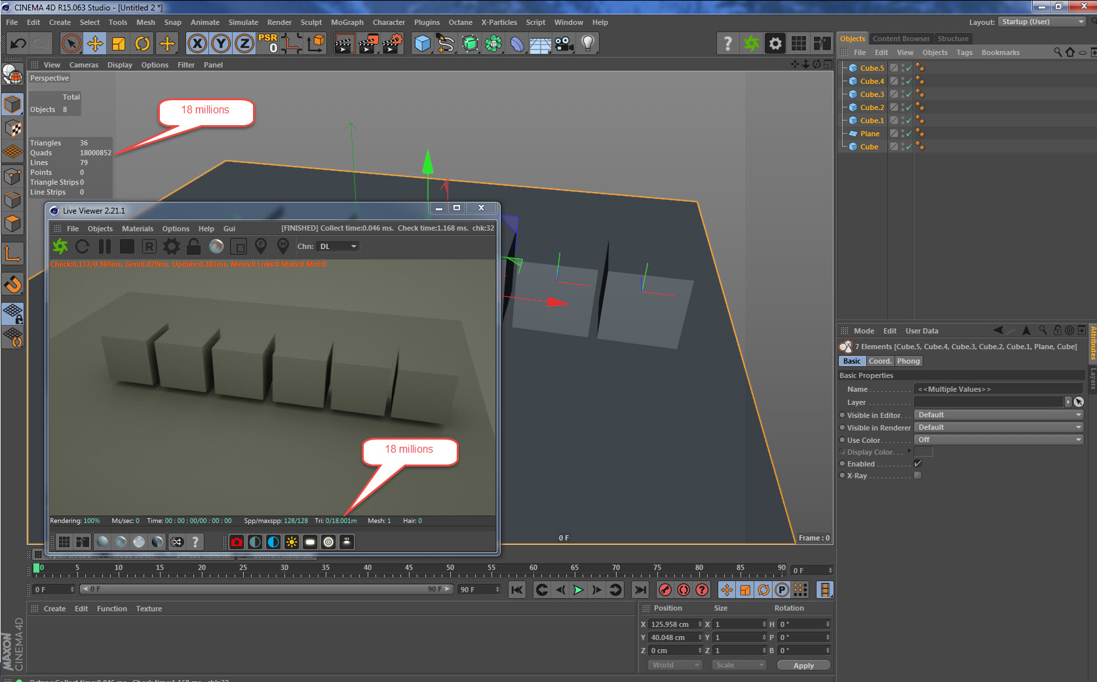The image size is (1097, 682).
Task: Toggle the green checkmark for Cube.4
Action: point(909,81)
